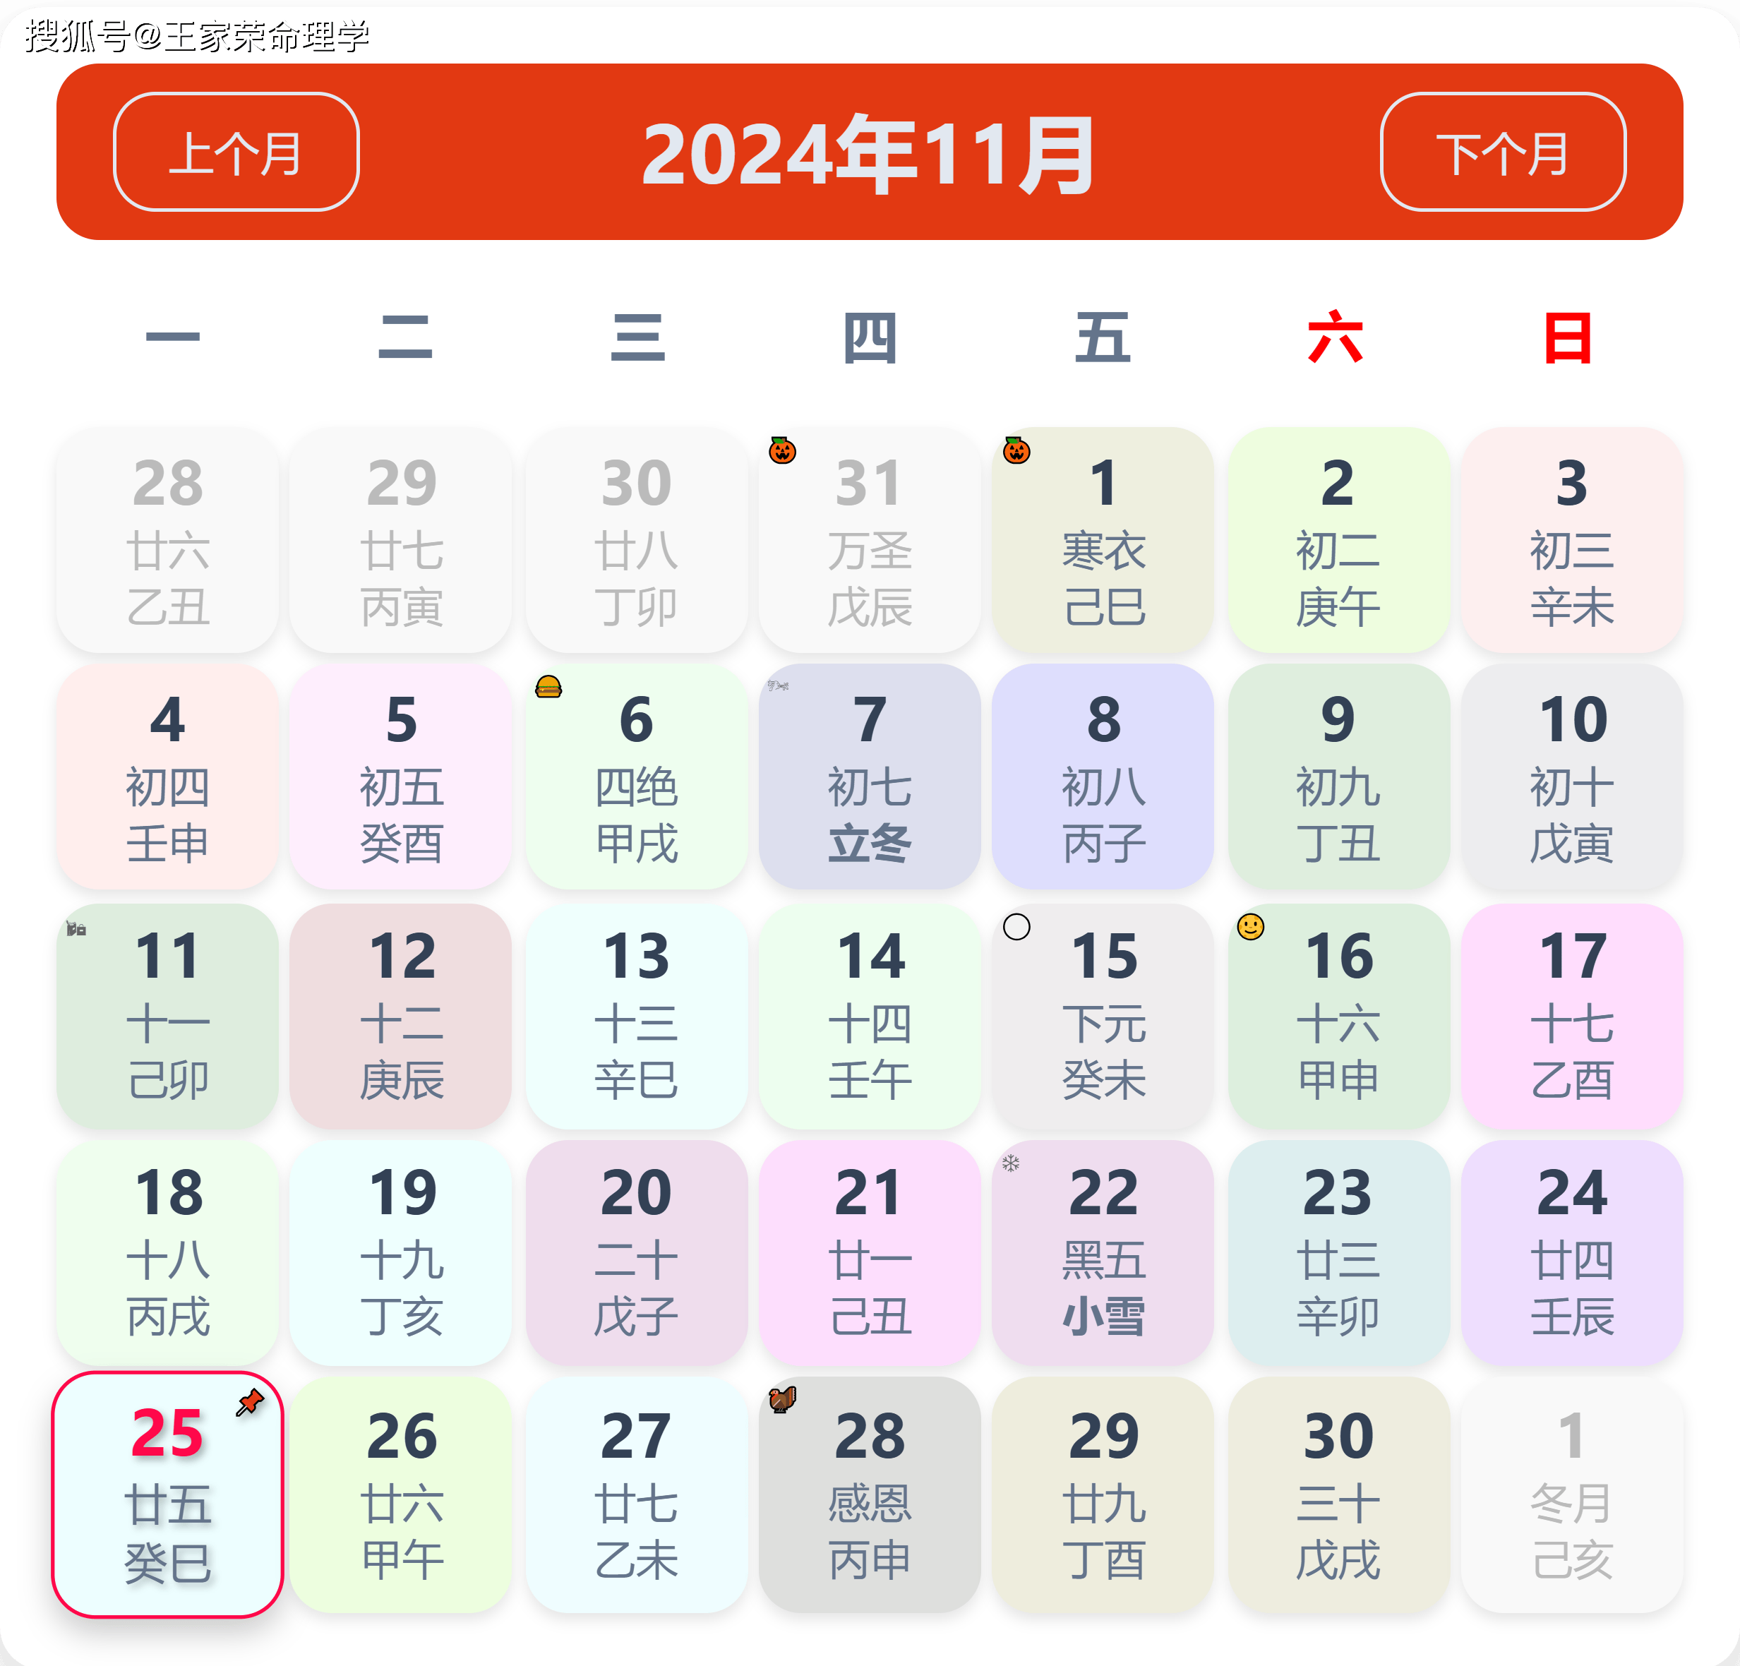Click the snowflake icon on November 22

(1010, 1163)
